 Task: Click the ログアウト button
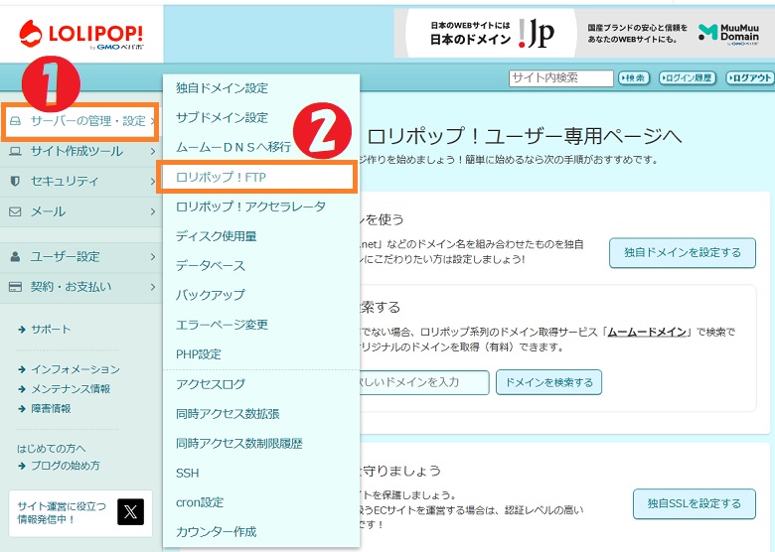(749, 78)
